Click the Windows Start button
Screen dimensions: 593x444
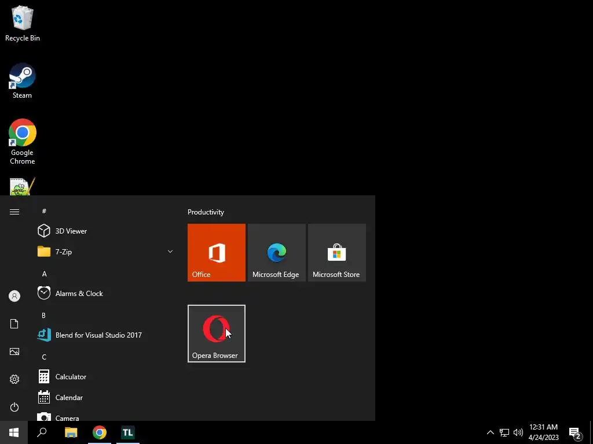(14, 432)
